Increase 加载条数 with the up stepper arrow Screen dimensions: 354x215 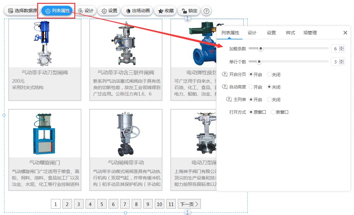(342, 47)
